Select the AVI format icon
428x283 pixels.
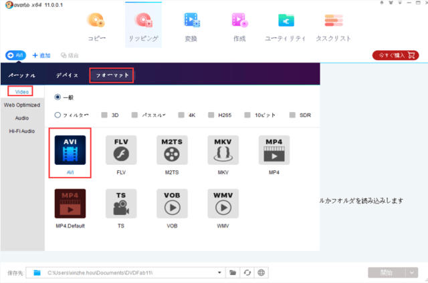point(70,152)
